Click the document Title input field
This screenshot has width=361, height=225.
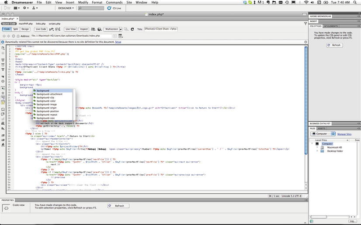[161, 29]
